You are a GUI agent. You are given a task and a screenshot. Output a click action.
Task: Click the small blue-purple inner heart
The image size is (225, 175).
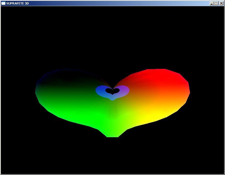click(x=113, y=93)
